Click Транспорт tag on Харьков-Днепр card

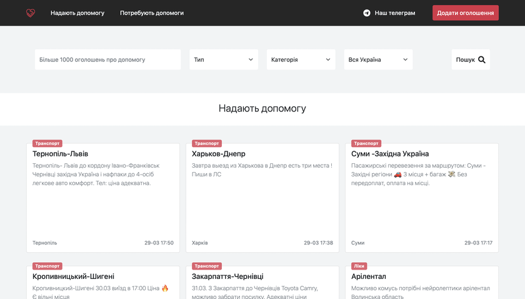(207, 143)
